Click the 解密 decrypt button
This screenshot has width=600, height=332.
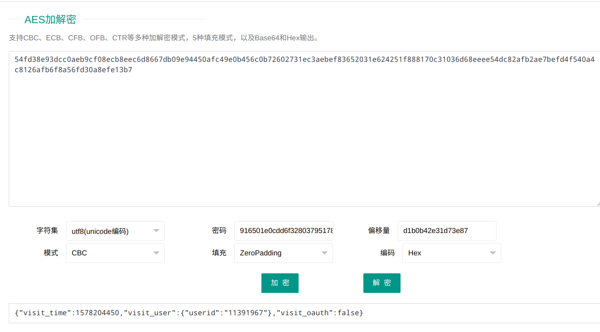tap(382, 283)
